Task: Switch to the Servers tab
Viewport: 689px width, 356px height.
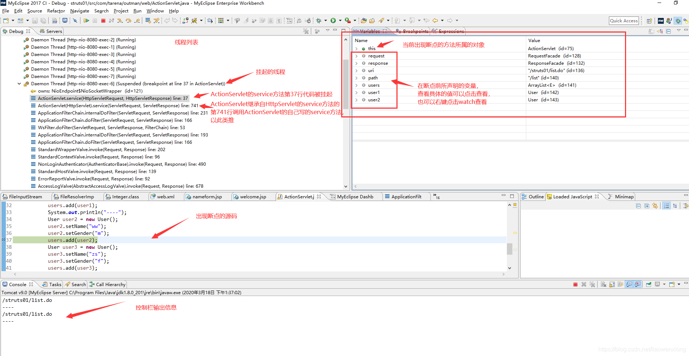Action: coord(51,31)
